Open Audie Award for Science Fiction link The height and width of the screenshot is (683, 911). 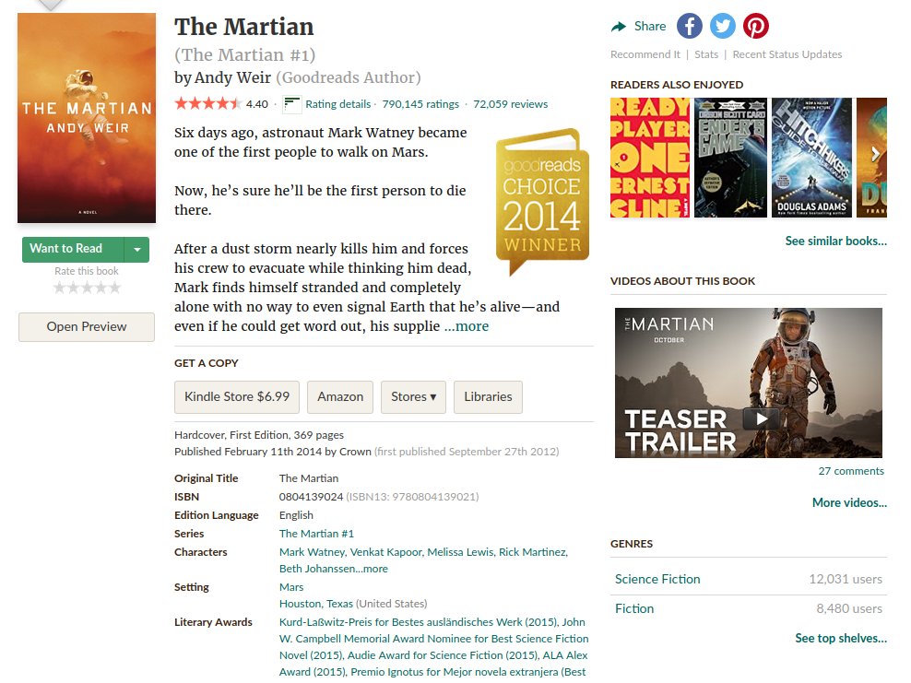coord(443,655)
